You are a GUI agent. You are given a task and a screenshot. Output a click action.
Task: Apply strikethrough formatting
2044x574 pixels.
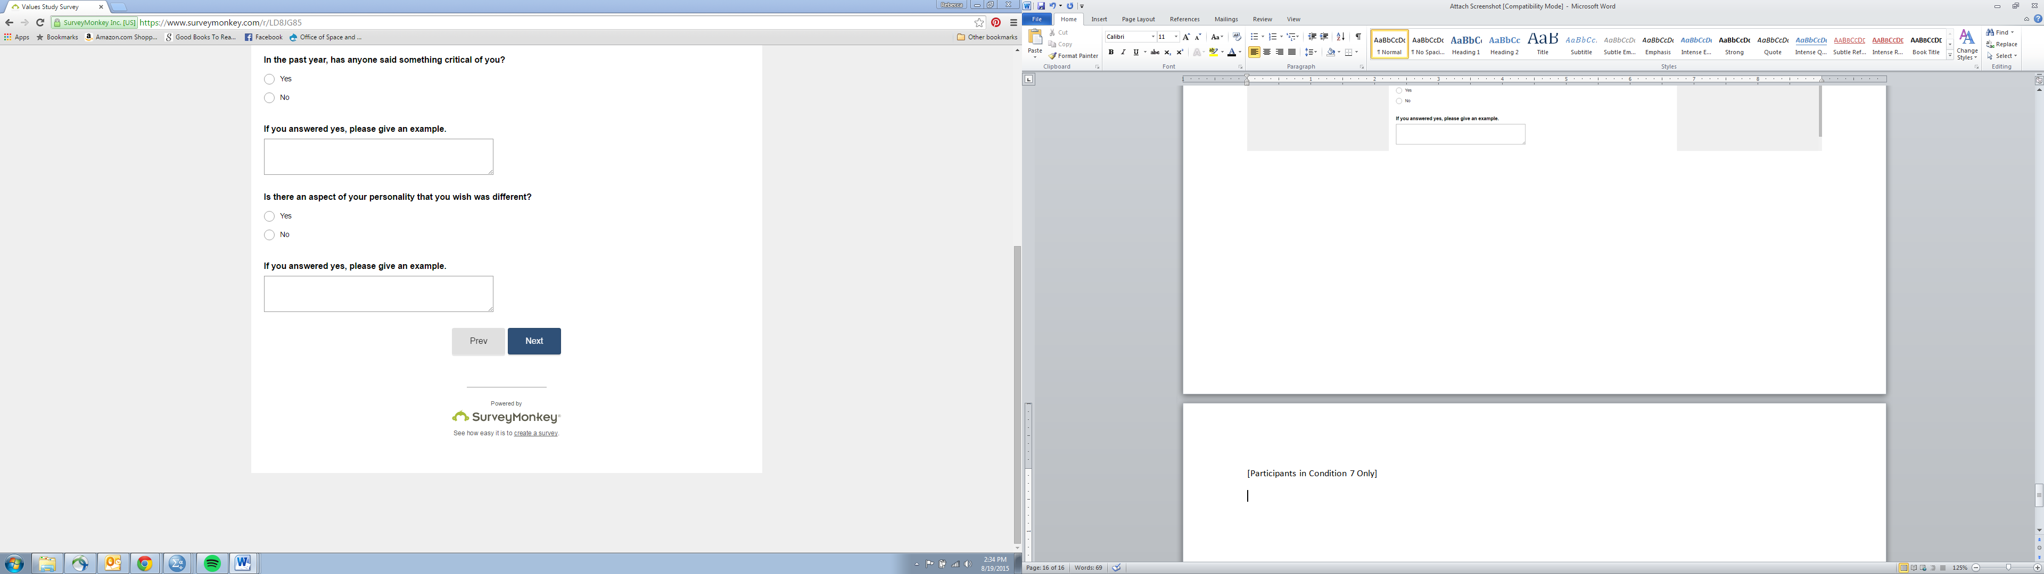point(1155,52)
